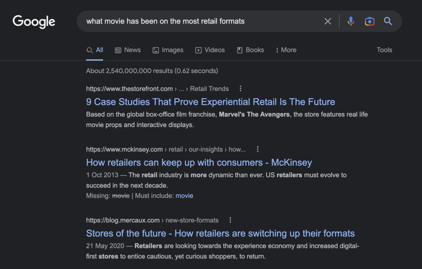Switch to the Videos tab
Viewport: 422px width, 269px height.
click(x=210, y=50)
